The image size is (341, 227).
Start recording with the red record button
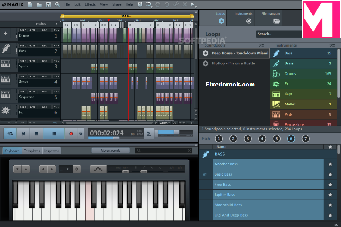(71, 133)
